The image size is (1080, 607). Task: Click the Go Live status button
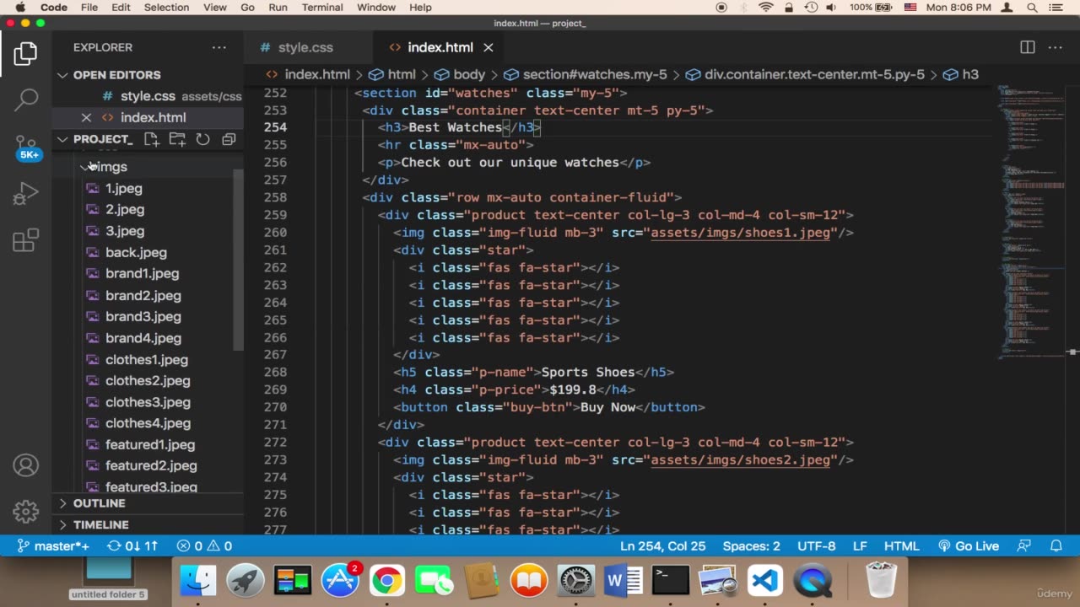pyautogui.click(x=969, y=545)
